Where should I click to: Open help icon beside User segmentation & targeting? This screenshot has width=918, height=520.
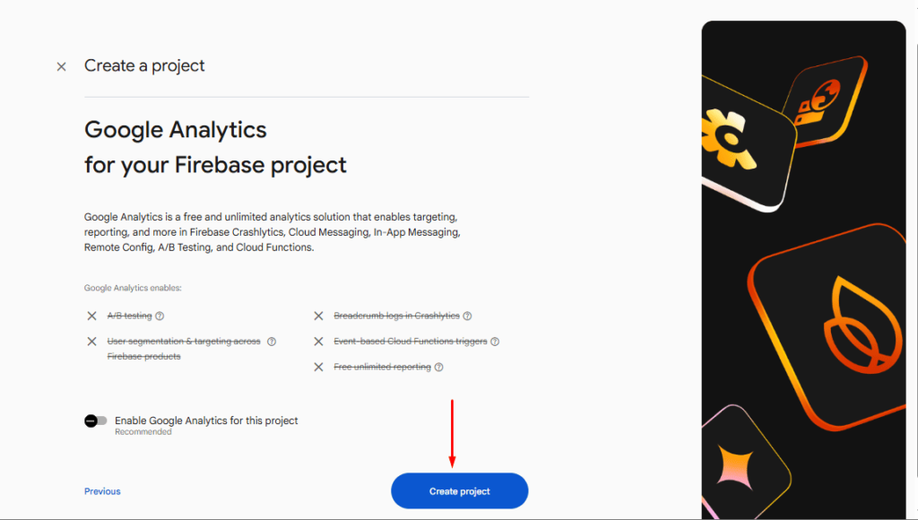coord(272,342)
